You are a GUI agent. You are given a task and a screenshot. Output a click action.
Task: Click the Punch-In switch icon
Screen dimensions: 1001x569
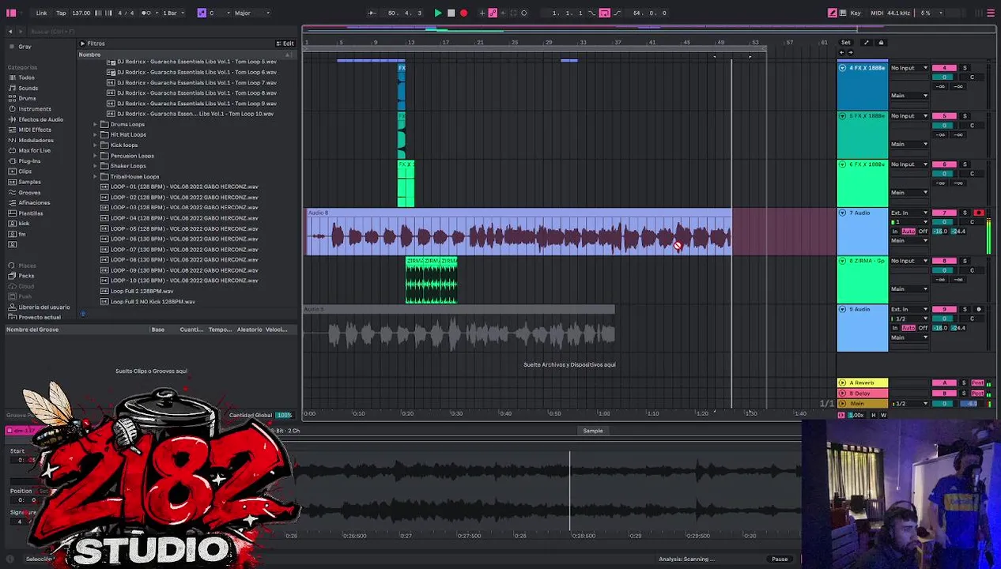point(591,13)
